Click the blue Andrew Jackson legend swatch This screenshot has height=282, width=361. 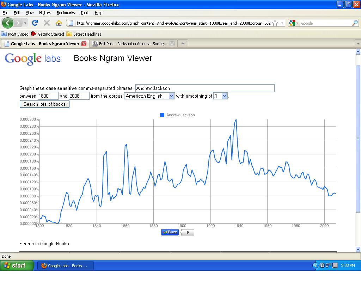[x=162, y=115]
